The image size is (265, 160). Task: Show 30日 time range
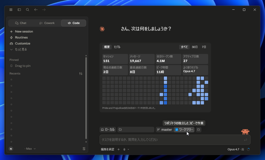pos(194,47)
